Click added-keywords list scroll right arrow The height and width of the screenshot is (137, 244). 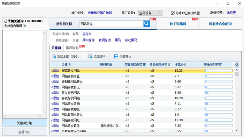click(40, 116)
